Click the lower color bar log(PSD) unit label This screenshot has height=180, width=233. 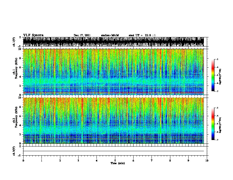220,125
